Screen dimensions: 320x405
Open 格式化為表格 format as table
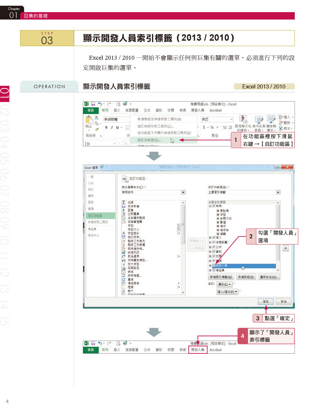click(259, 123)
